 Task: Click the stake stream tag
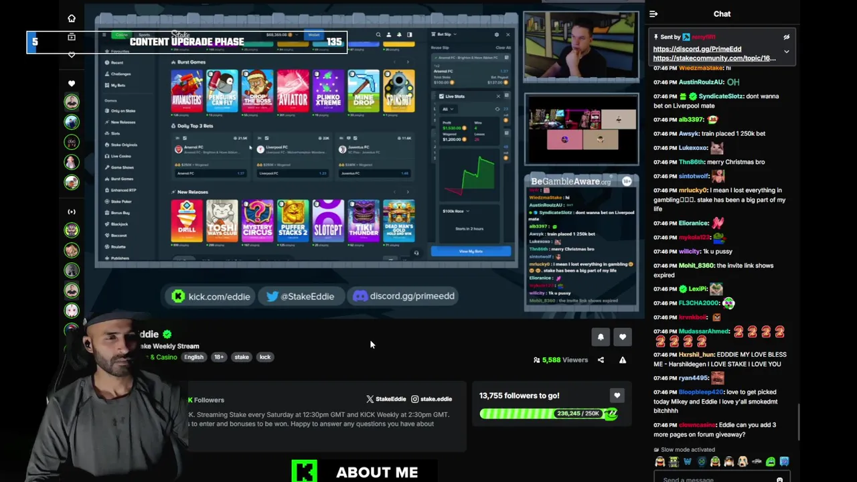pos(242,357)
